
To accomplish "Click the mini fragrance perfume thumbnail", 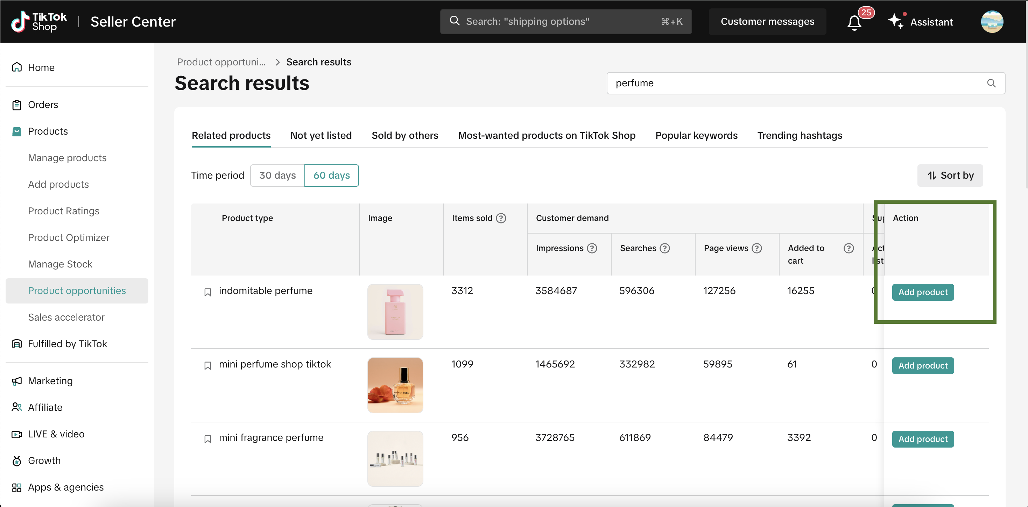I will point(395,458).
